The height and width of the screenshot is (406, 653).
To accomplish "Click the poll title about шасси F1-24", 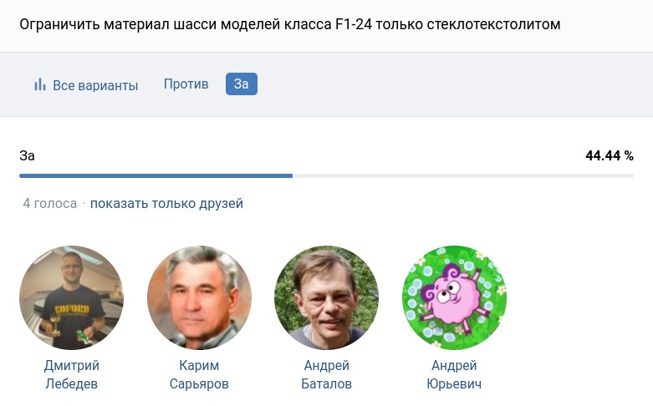I will click(289, 24).
